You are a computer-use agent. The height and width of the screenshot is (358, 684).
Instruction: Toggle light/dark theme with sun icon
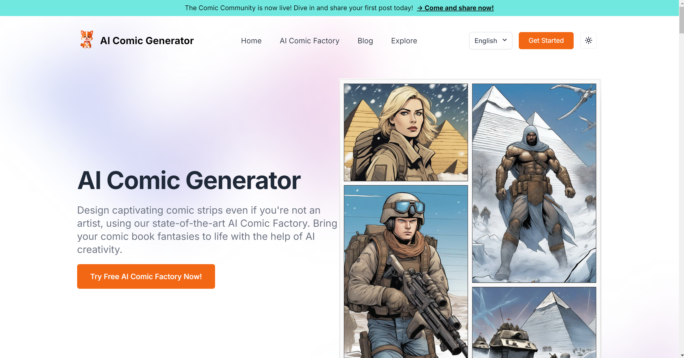(588, 40)
